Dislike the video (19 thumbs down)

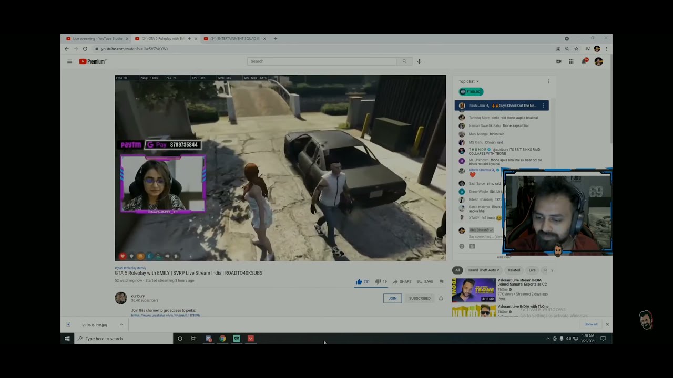pyautogui.click(x=381, y=282)
